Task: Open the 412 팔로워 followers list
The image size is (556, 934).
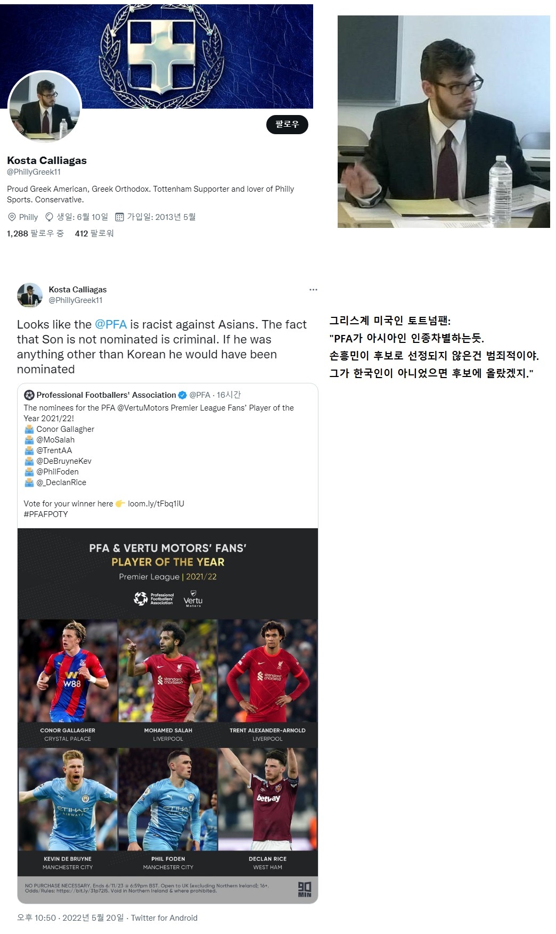Action: pos(94,233)
